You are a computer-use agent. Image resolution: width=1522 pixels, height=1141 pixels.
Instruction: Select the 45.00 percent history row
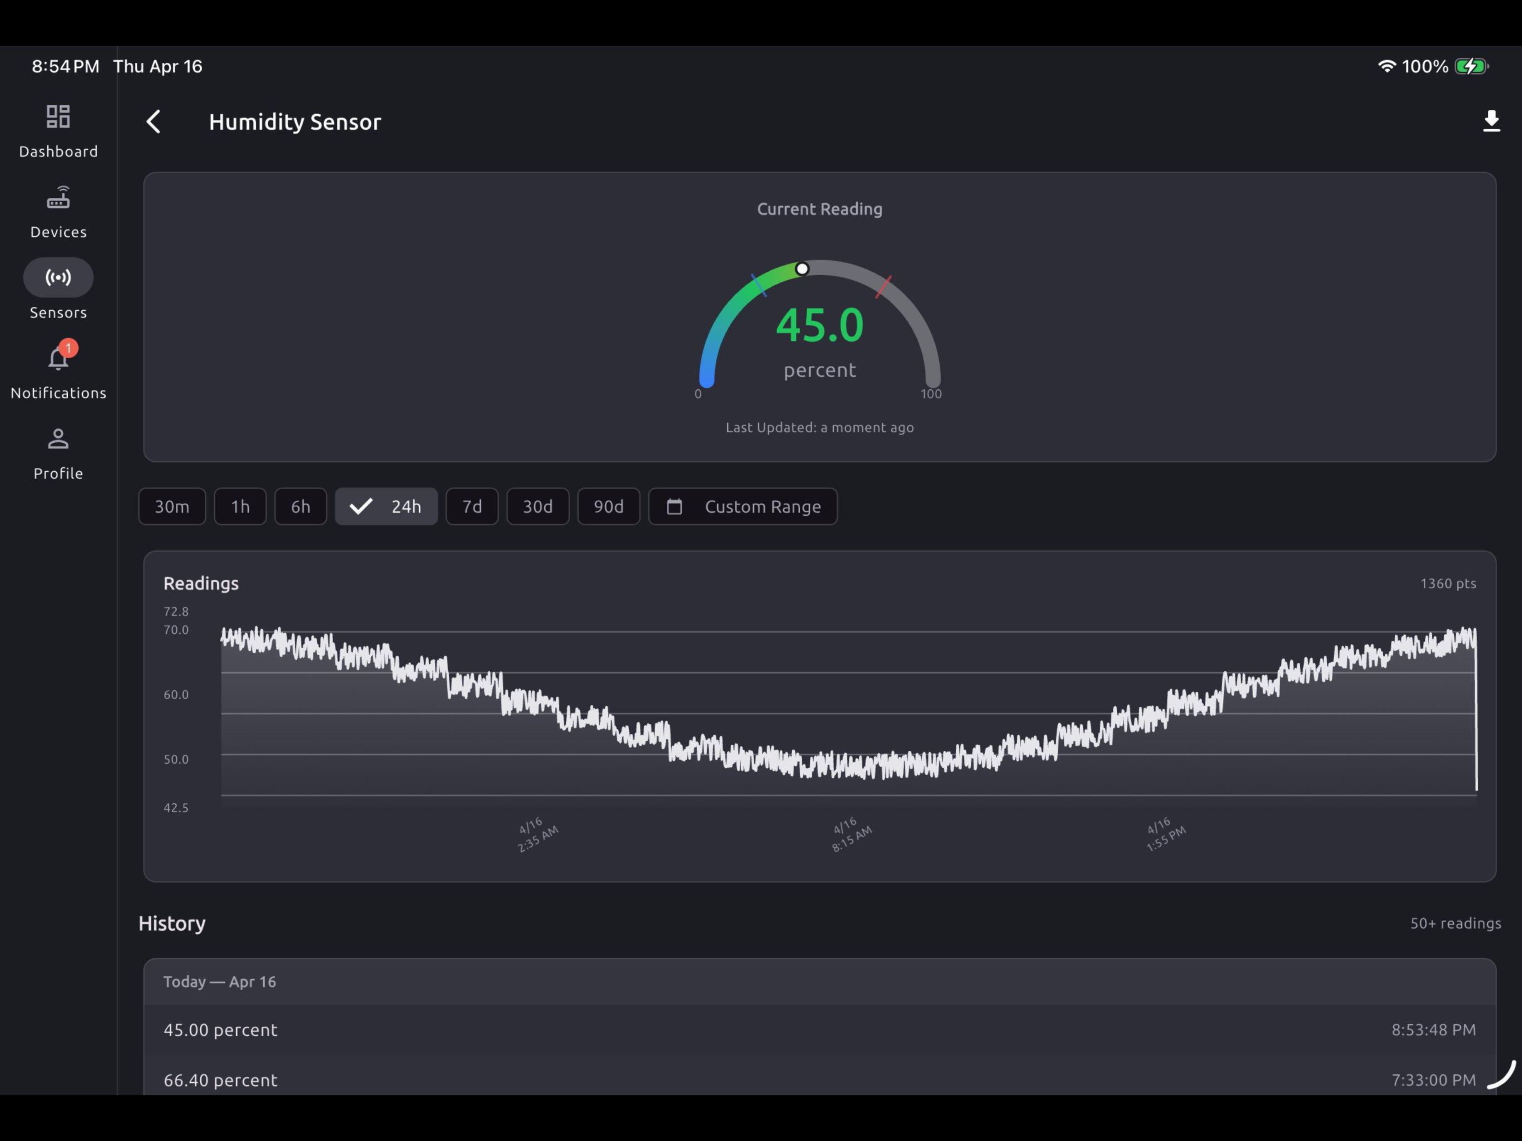click(x=819, y=1030)
